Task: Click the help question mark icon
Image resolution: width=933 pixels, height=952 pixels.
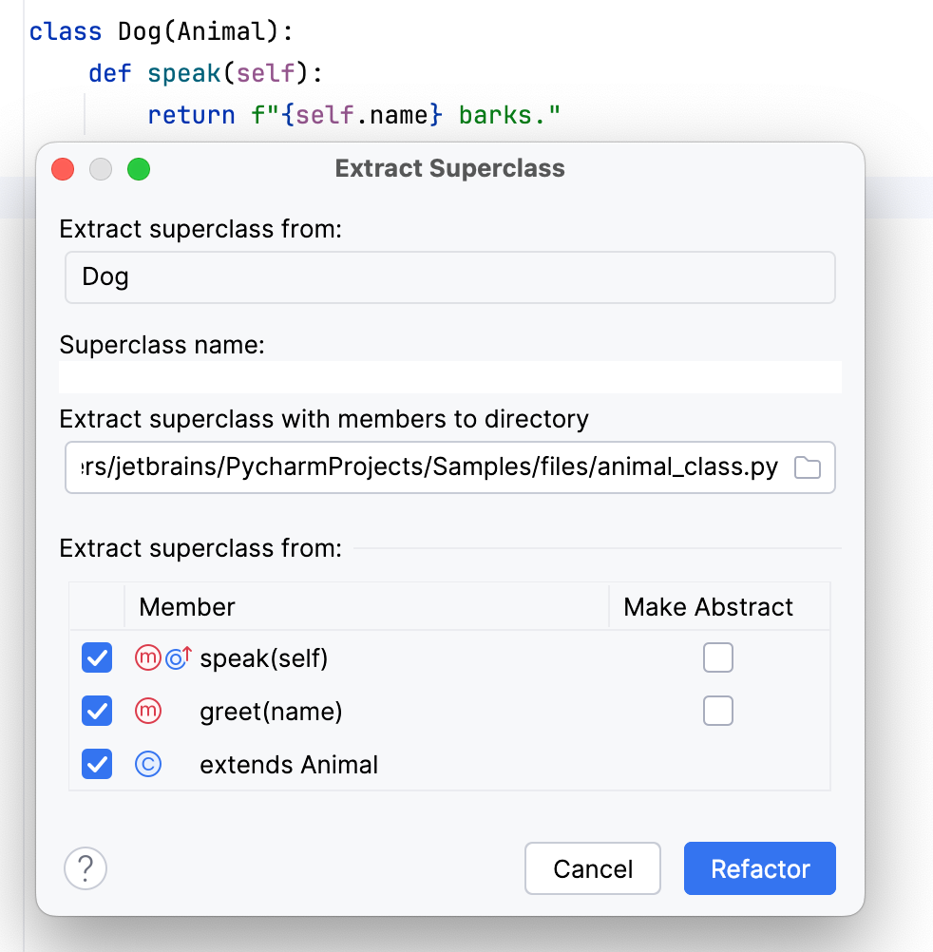Action: (86, 867)
